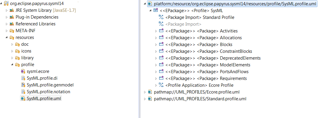The image size is (321, 118).
Task: Click the Blocks package icon
Action: click(x=161, y=44)
